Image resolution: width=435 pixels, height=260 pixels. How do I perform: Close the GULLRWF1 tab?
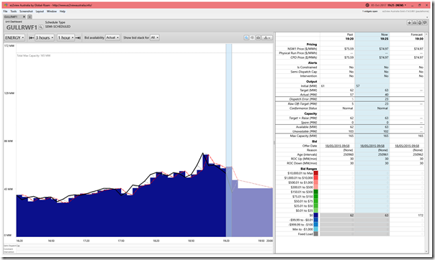[24, 17]
